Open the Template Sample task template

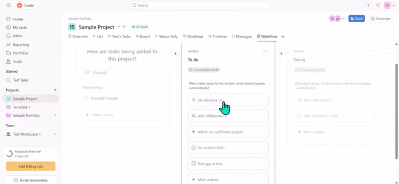[x=122, y=98]
